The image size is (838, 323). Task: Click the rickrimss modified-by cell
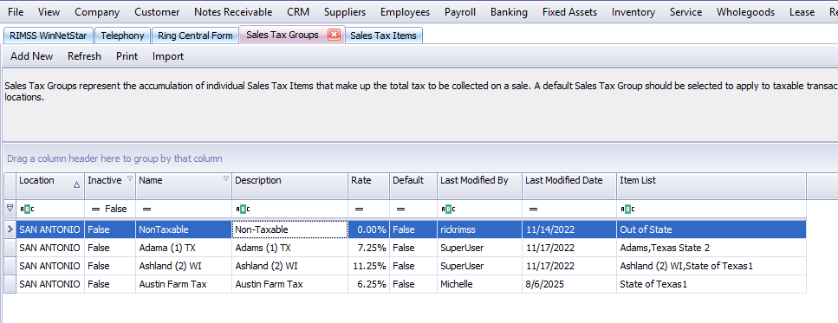tap(479, 229)
